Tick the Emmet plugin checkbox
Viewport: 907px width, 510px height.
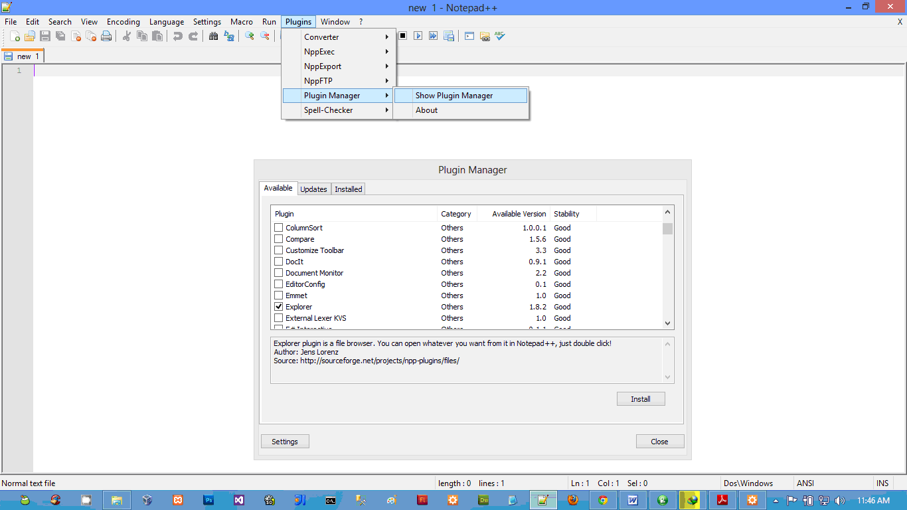pos(278,296)
